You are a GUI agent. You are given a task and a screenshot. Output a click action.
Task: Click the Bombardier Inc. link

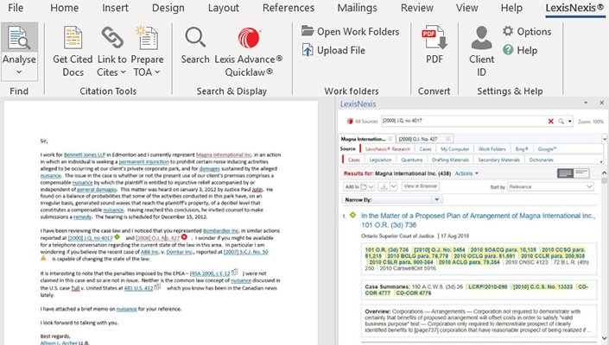pyautogui.click(x=220, y=230)
